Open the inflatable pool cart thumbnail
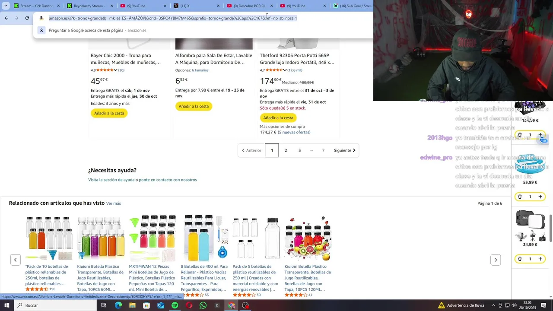This screenshot has width=553, height=311. (x=531, y=164)
